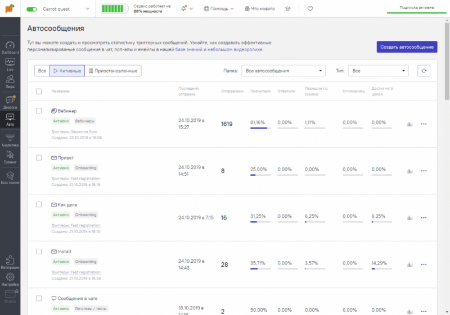Expand the Папка dropdown

point(283,71)
